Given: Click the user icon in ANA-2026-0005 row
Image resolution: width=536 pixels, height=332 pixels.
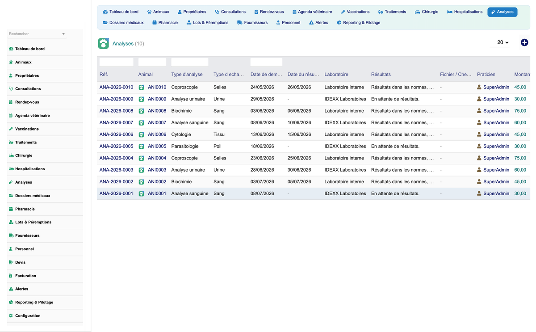Looking at the screenshot, I should [x=479, y=146].
